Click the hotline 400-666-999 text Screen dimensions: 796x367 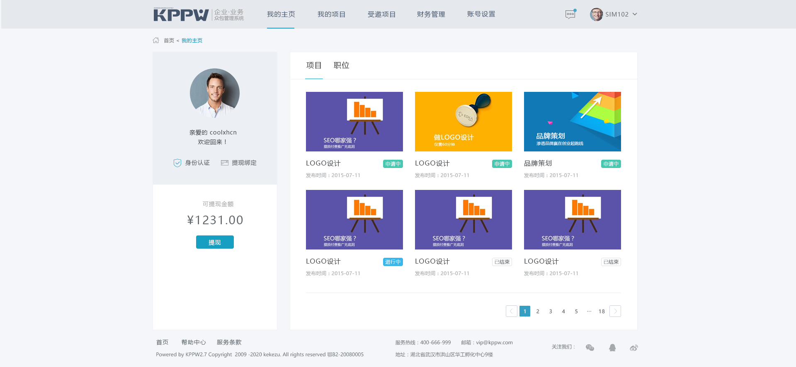436,343
